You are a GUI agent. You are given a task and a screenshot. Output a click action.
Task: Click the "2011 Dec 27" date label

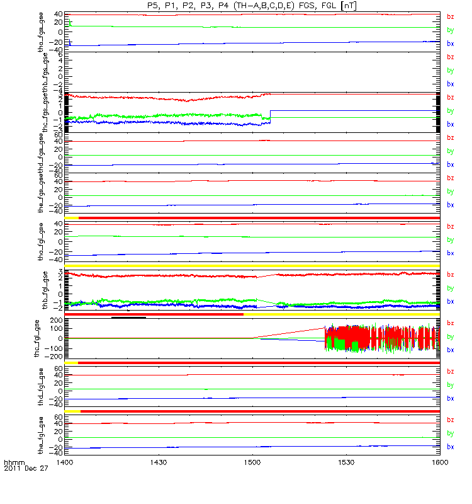point(26,468)
